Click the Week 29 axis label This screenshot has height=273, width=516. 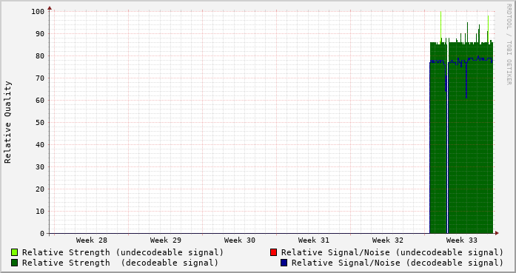[166, 240]
